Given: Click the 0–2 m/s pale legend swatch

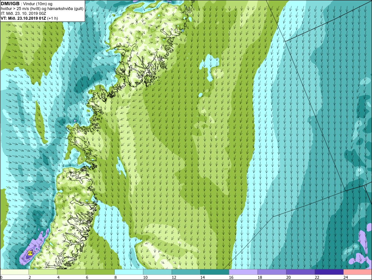Looking at the screenshot, I should [x=14, y=272].
